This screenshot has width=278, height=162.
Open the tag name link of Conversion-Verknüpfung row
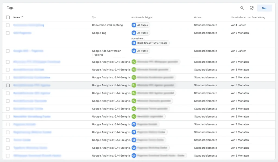29,25
